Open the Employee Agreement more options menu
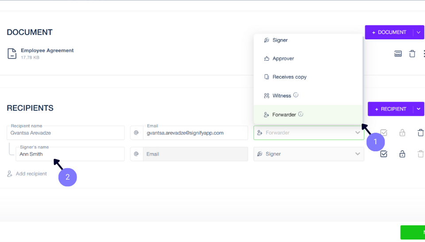The width and height of the screenshot is (425, 242). coord(424,54)
